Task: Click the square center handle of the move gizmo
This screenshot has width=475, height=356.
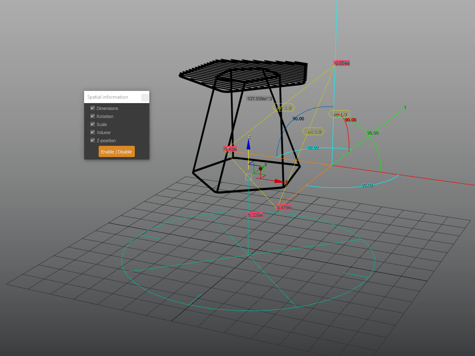Action: tap(248, 177)
